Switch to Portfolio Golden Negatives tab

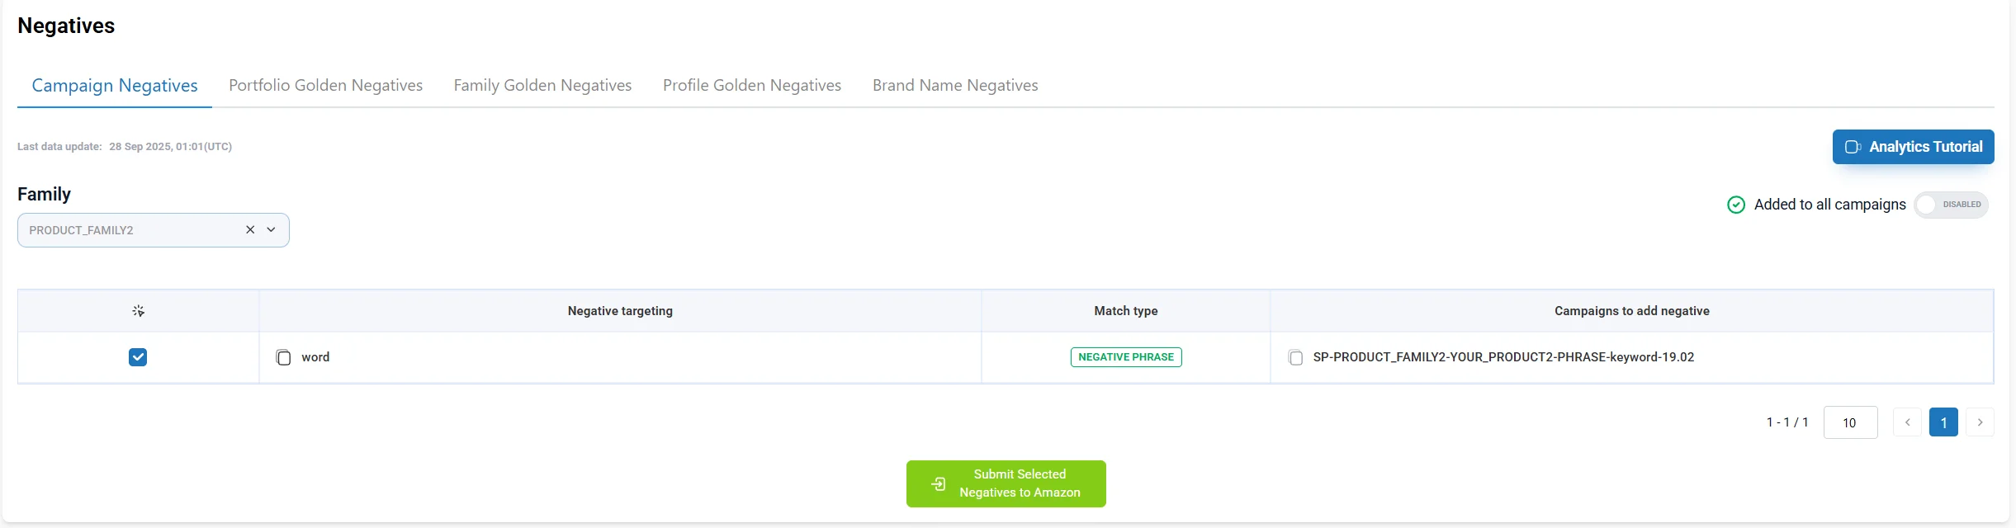324,85
